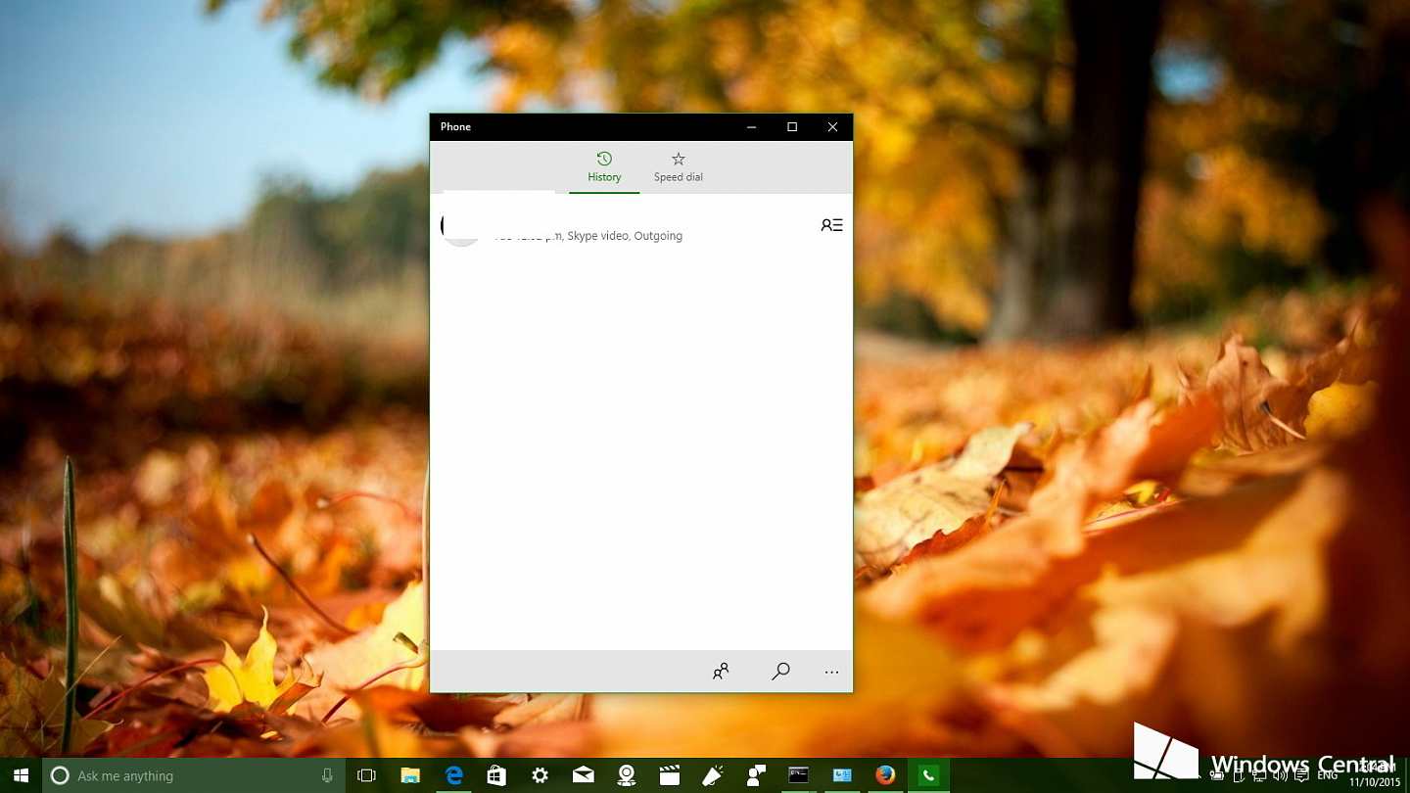Click the ENG language indicator
Image resolution: width=1410 pixels, height=793 pixels.
(x=1328, y=775)
